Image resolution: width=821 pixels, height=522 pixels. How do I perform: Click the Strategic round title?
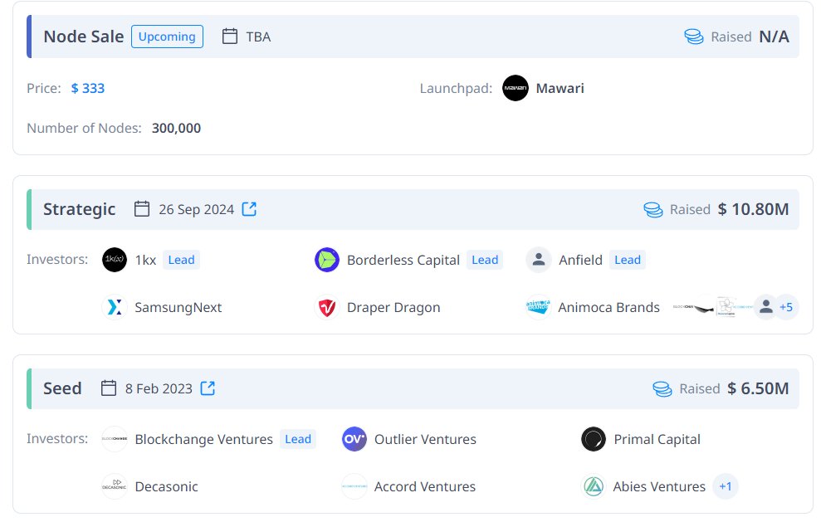point(79,209)
